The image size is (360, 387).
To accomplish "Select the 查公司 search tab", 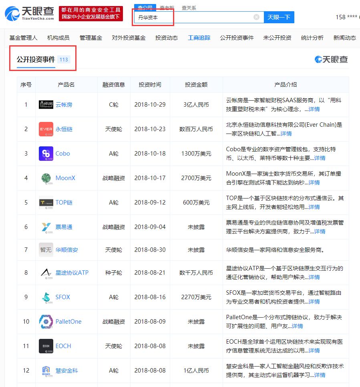I will point(145,7).
